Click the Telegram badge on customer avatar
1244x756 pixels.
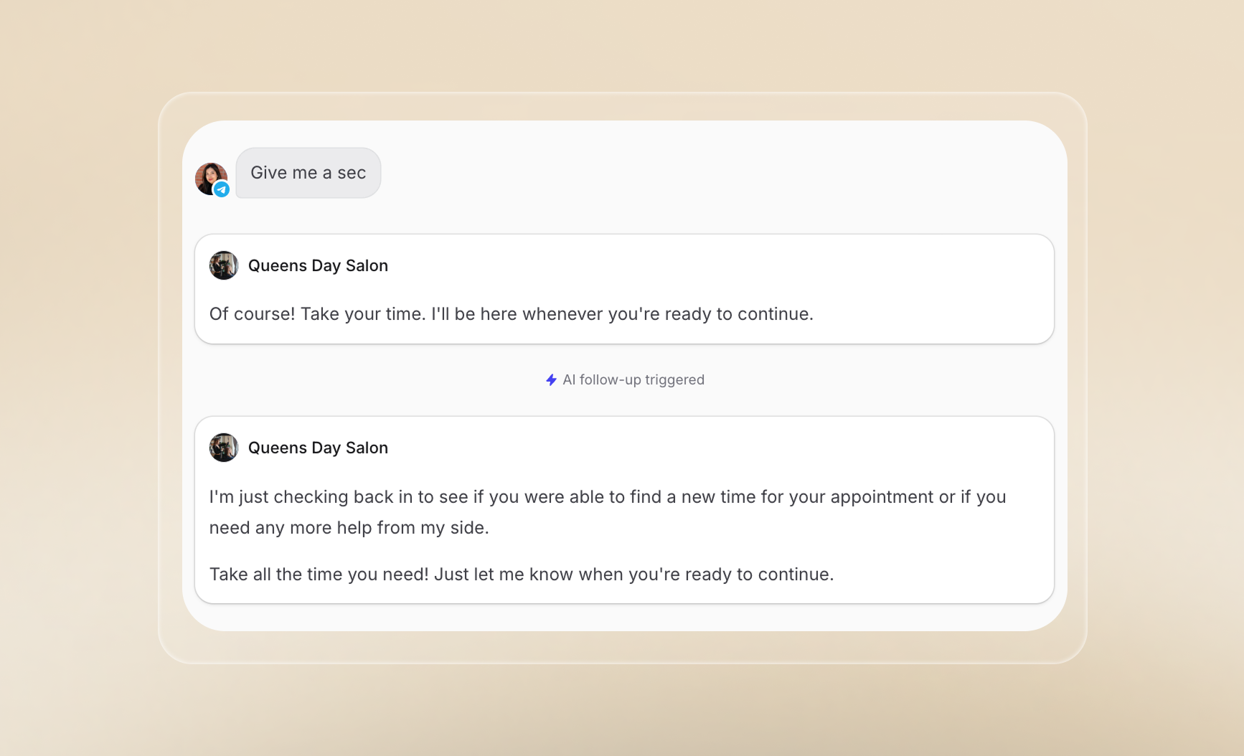pos(222,189)
